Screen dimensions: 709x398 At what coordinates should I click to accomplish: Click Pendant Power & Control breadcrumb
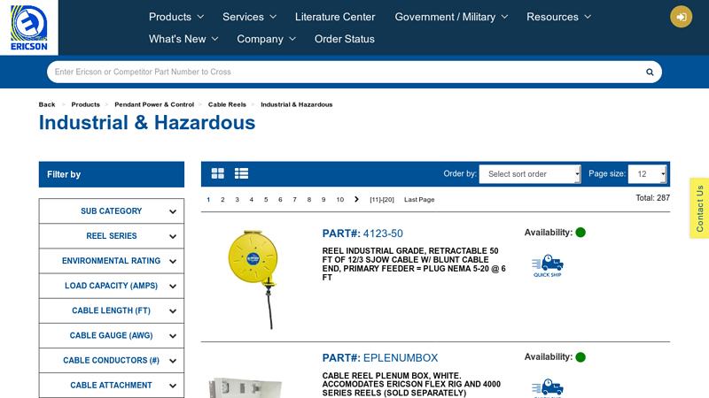tap(154, 104)
